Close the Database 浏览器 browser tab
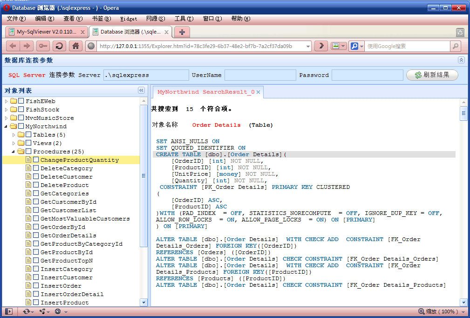Image resolution: width=470 pixels, height=318 pixels. (x=167, y=32)
